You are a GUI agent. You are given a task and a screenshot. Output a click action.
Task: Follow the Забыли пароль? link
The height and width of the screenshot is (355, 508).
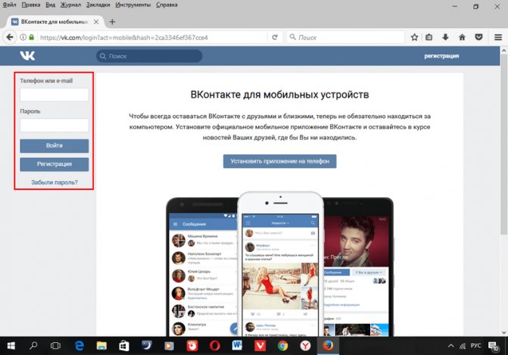tap(54, 182)
